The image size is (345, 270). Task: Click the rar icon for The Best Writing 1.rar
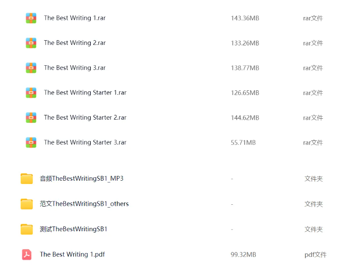31,18
